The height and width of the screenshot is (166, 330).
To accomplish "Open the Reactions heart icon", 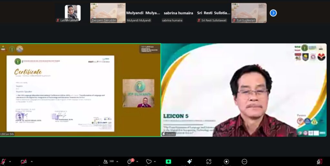I will (x=149, y=161).
